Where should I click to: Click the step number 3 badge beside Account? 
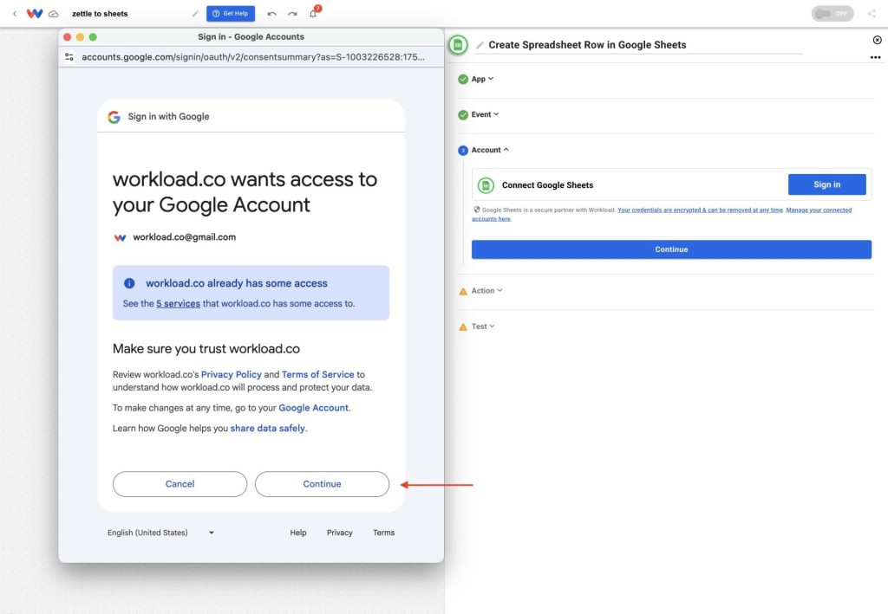[x=463, y=151]
